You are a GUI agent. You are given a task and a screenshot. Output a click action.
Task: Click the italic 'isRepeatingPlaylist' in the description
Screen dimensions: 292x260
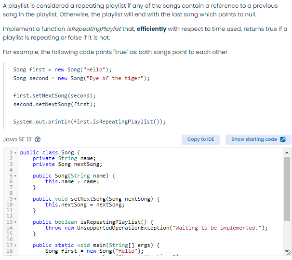click(x=93, y=29)
